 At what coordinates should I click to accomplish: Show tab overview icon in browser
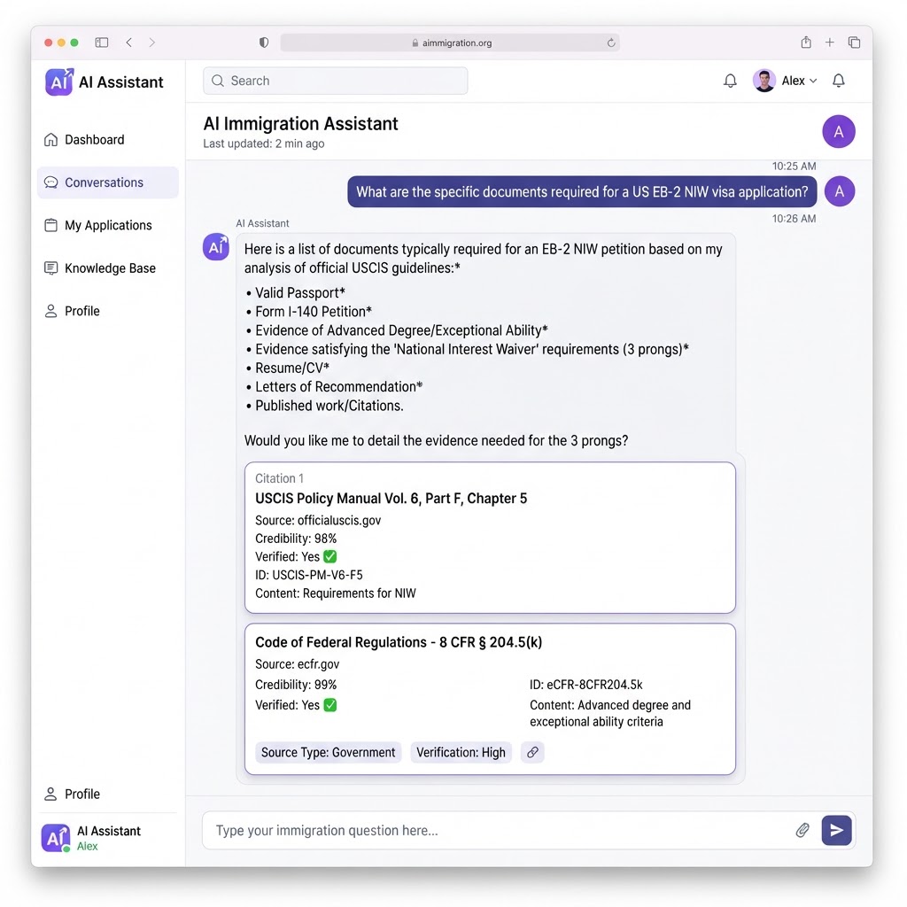click(x=854, y=43)
